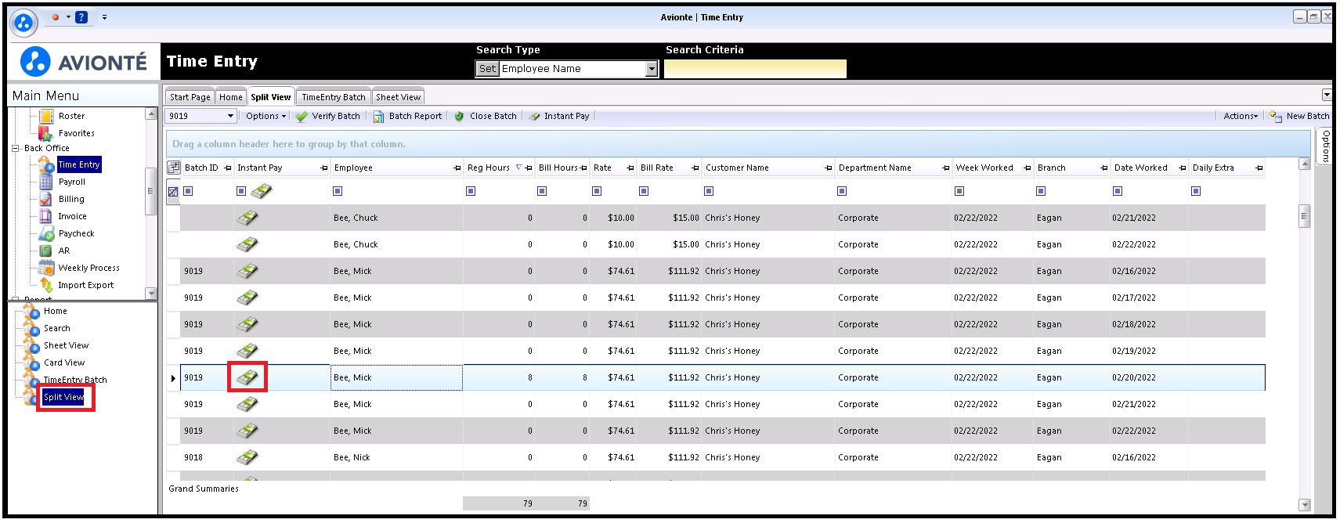Click the New Batch button
Image resolution: width=1340 pixels, height=523 pixels.
pyautogui.click(x=1299, y=116)
